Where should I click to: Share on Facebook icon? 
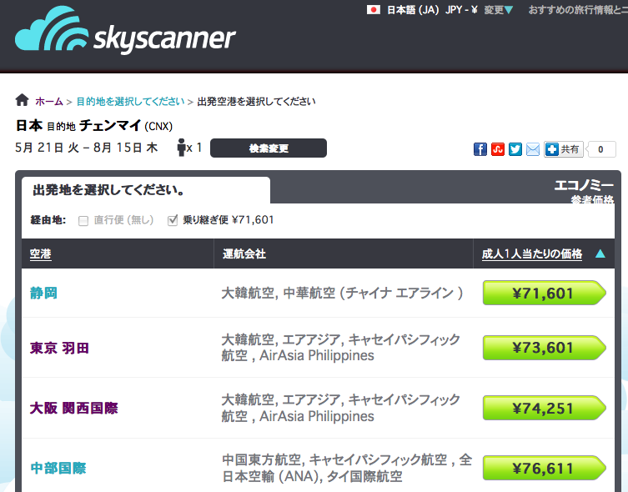point(480,149)
